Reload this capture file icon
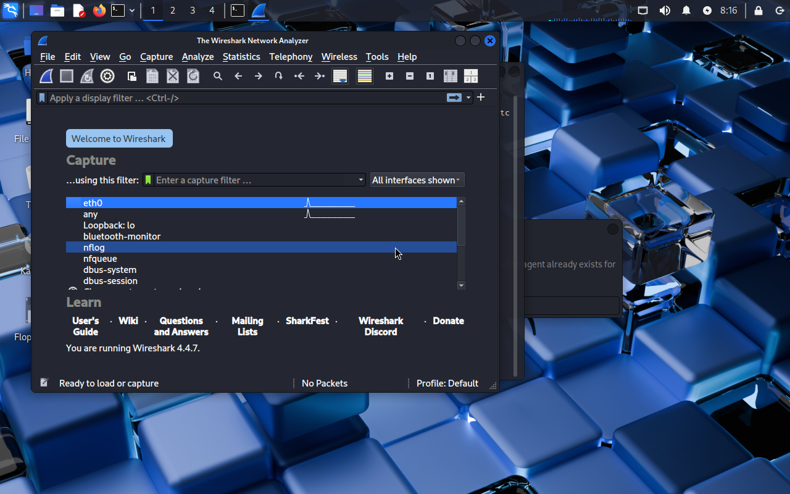 (193, 76)
